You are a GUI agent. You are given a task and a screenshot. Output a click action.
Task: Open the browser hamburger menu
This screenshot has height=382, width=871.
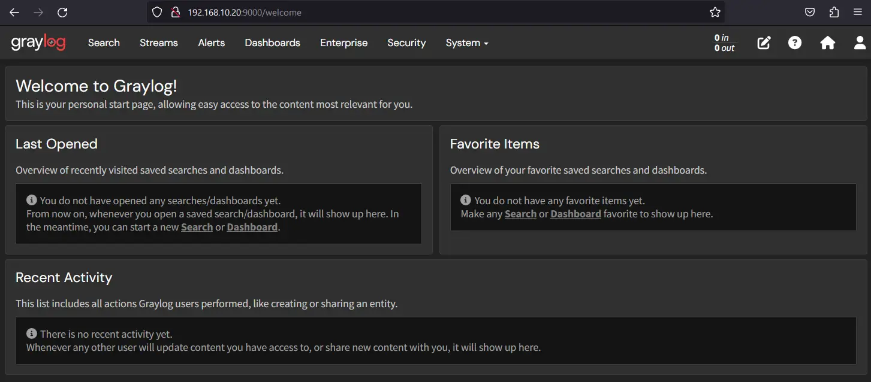(x=858, y=12)
